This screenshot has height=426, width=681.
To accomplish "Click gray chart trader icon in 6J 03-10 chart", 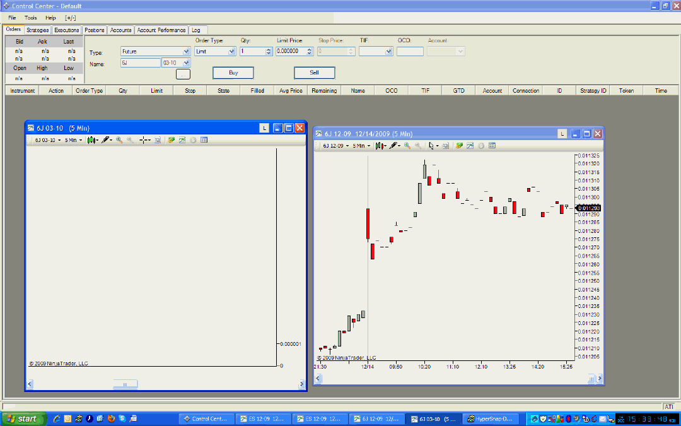I will 193,140.
